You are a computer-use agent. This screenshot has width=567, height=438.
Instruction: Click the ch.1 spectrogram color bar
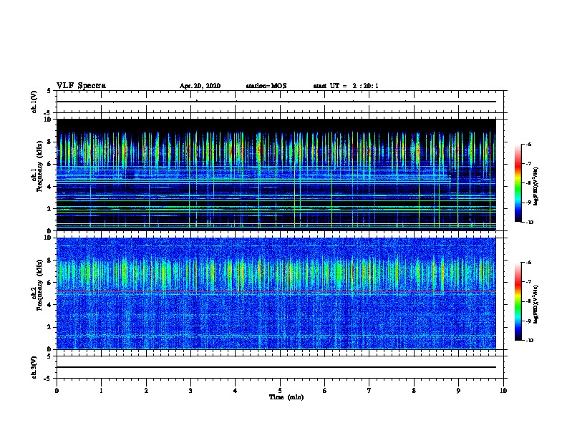518,183
